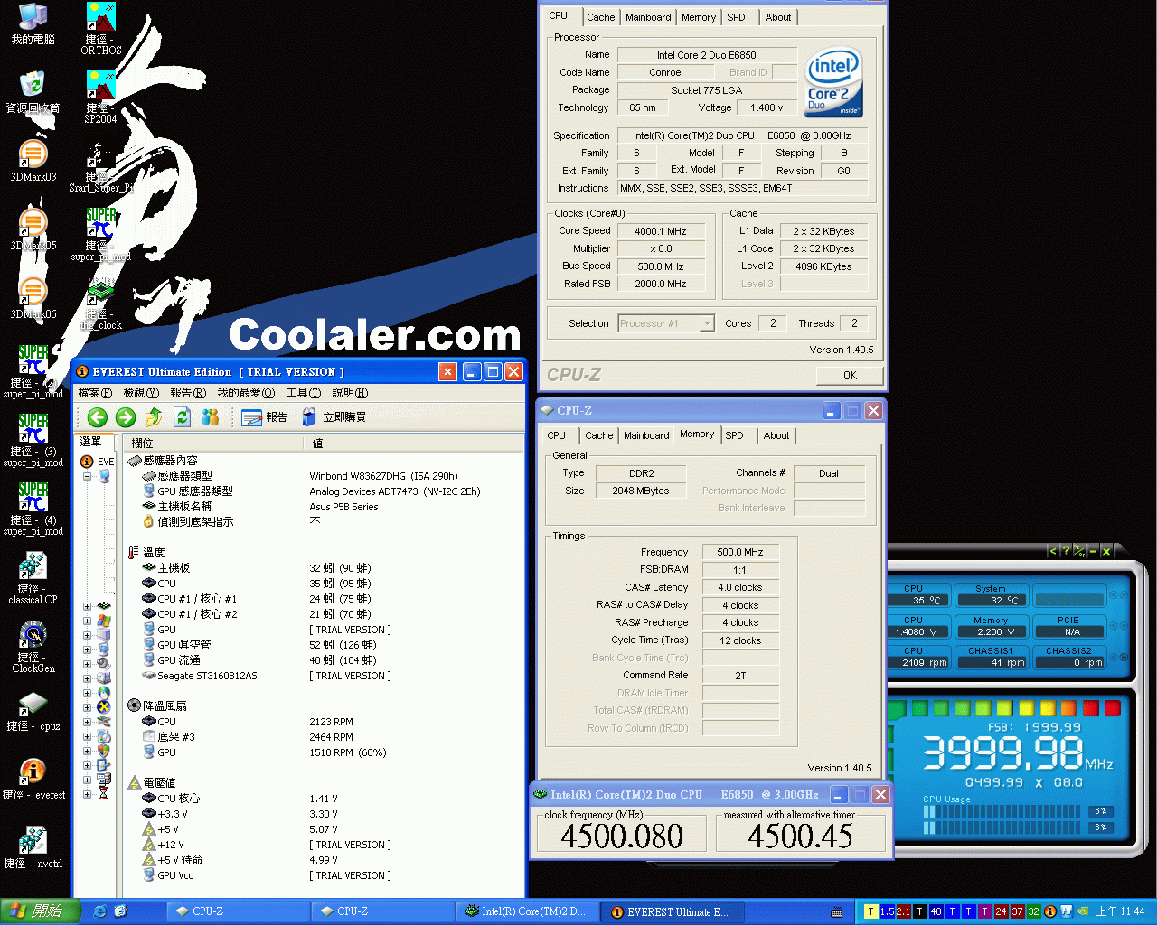Image resolution: width=1157 pixels, height=925 pixels.
Task: Select the 3DMark06 desktop icon
Action: click(33, 298)
